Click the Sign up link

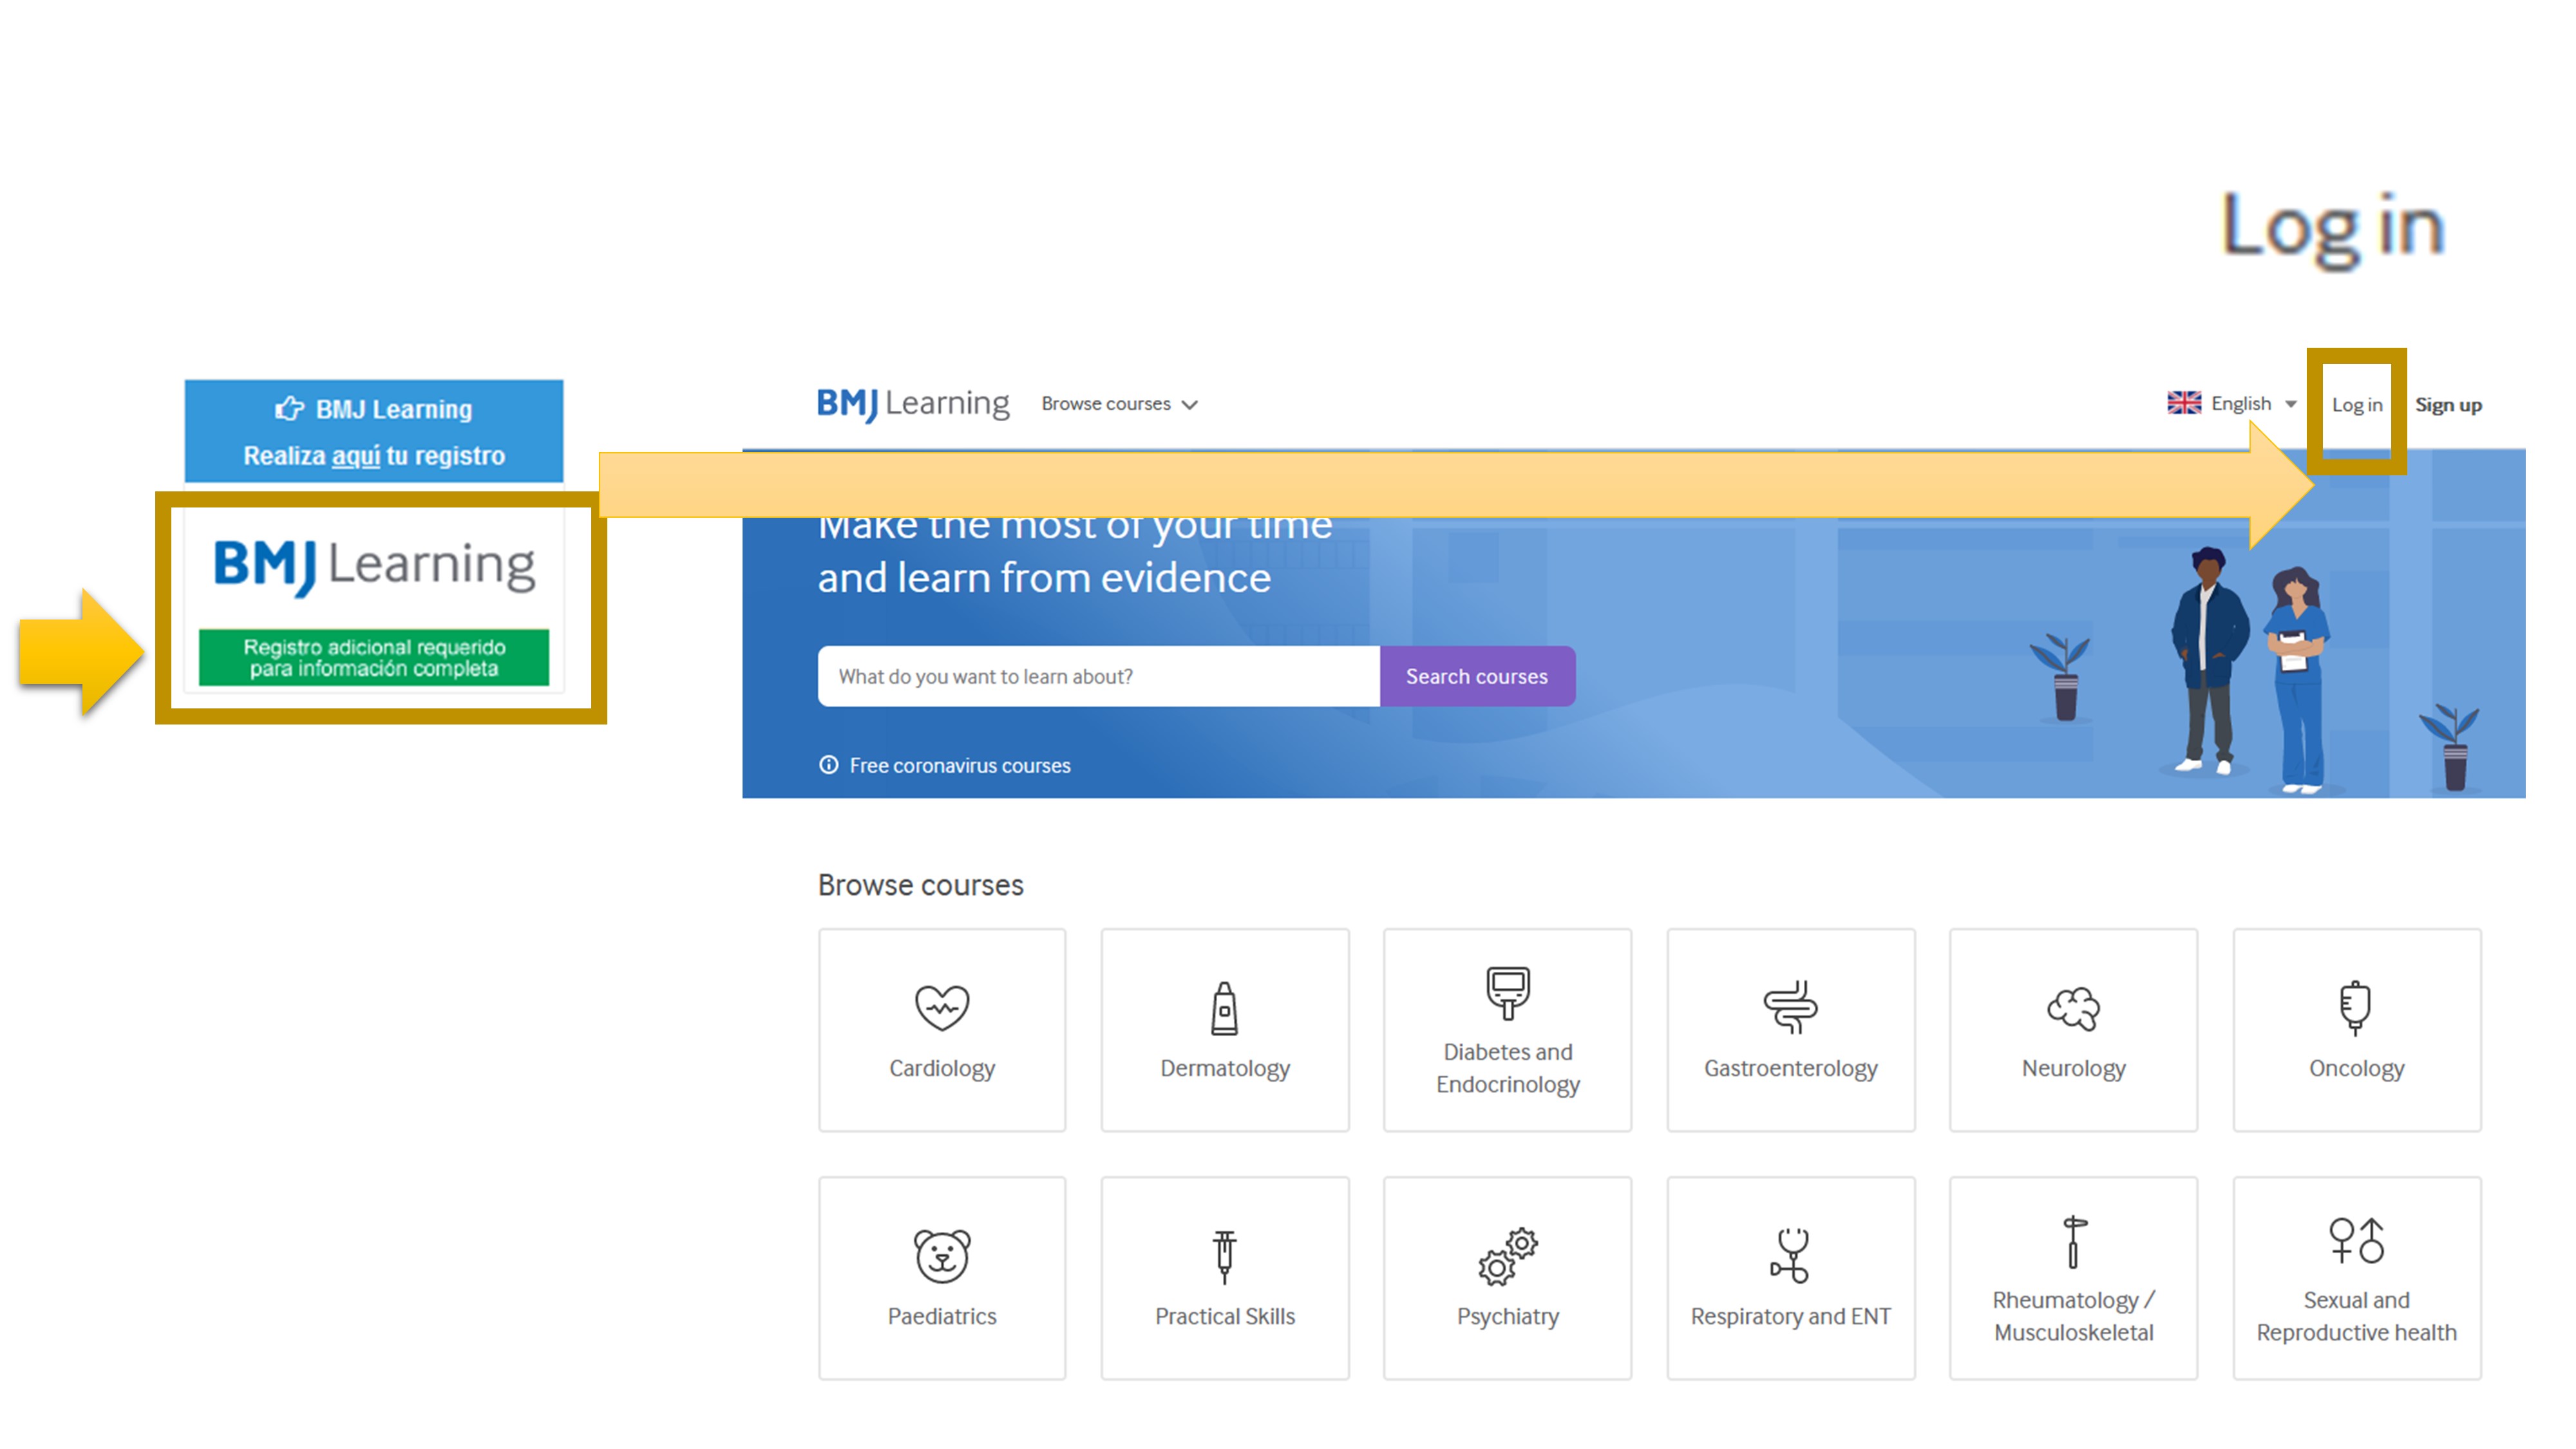2448,405
